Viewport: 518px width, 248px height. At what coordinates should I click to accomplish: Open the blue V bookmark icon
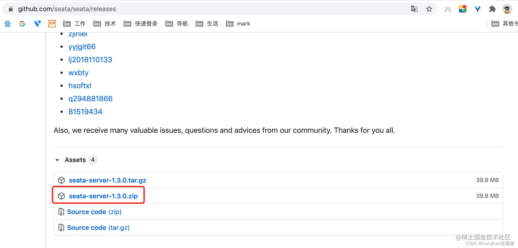tap(37, 24)
